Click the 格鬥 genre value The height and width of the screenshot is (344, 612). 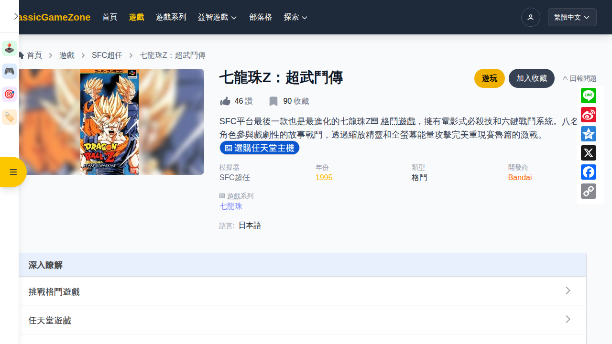419,178
